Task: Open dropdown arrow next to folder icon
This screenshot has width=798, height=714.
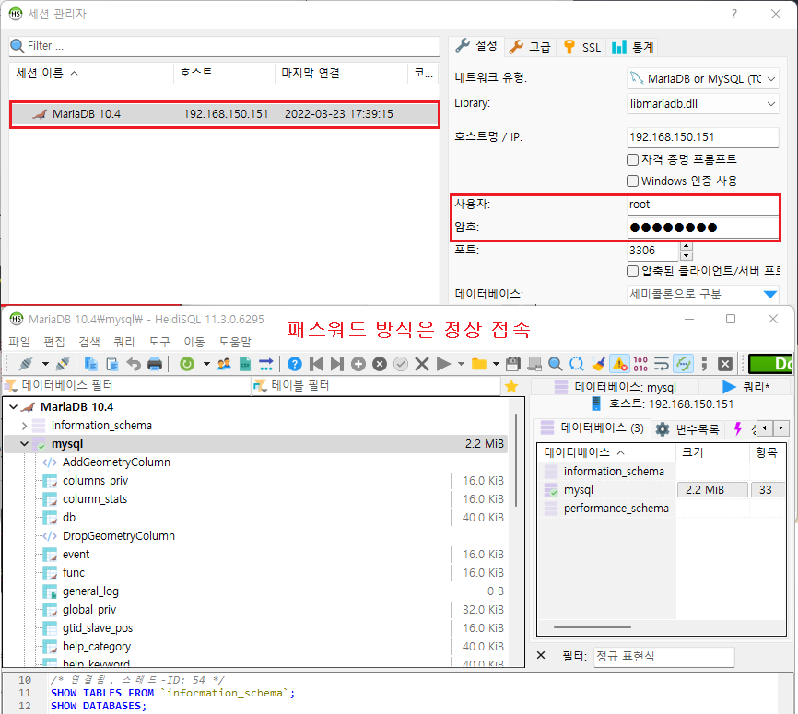Action: 496,364
